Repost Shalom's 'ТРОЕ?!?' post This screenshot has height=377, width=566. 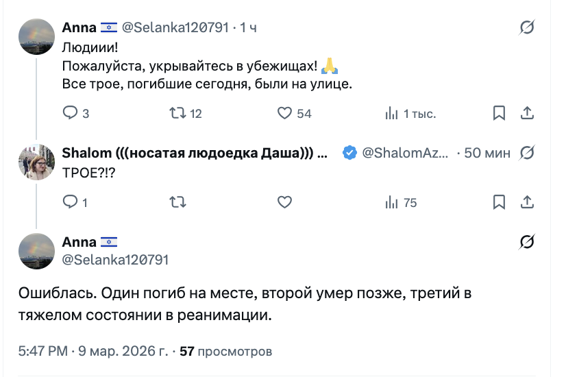177,202
